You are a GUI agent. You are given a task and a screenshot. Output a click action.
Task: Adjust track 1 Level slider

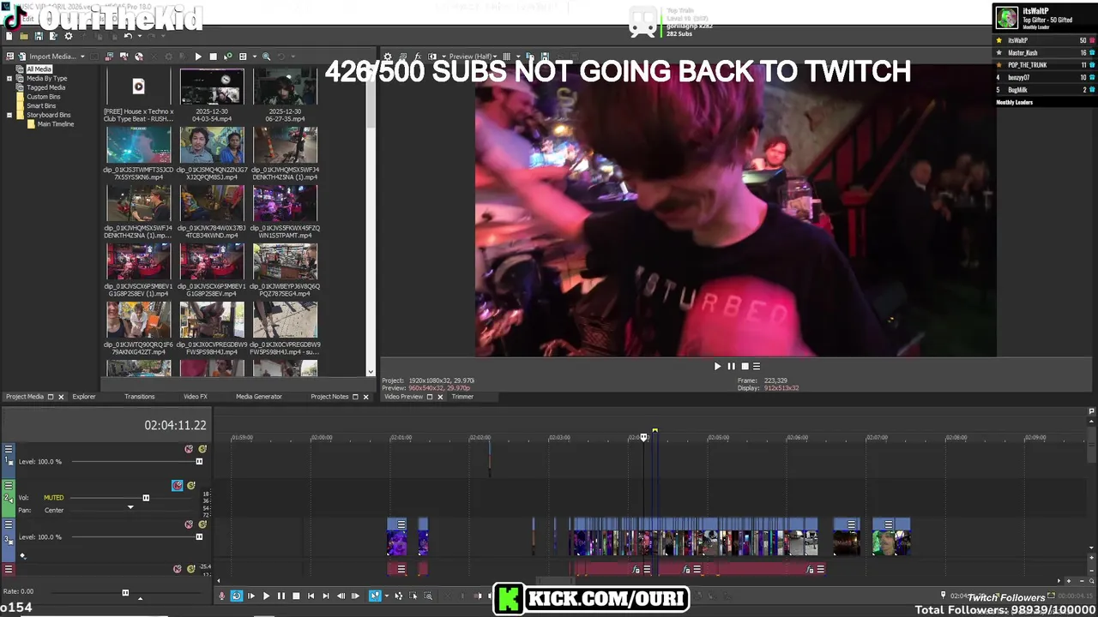pos(199,461)
